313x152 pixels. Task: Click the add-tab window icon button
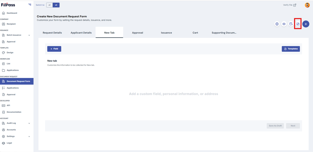coord(291,24)
